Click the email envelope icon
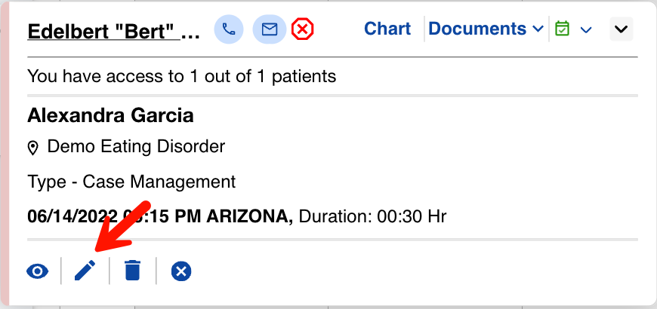The height and width of the screenshot is (309, 657). tap(270, 29)
